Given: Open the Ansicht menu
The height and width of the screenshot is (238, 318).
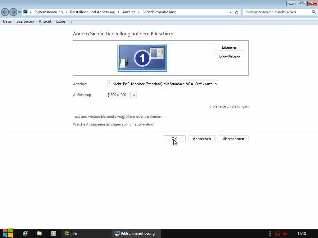Looking at the screenshot, I should pos(45,21).
